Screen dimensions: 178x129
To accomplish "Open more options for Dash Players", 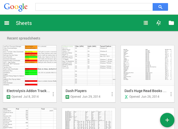I will click(x=112, y=94).
